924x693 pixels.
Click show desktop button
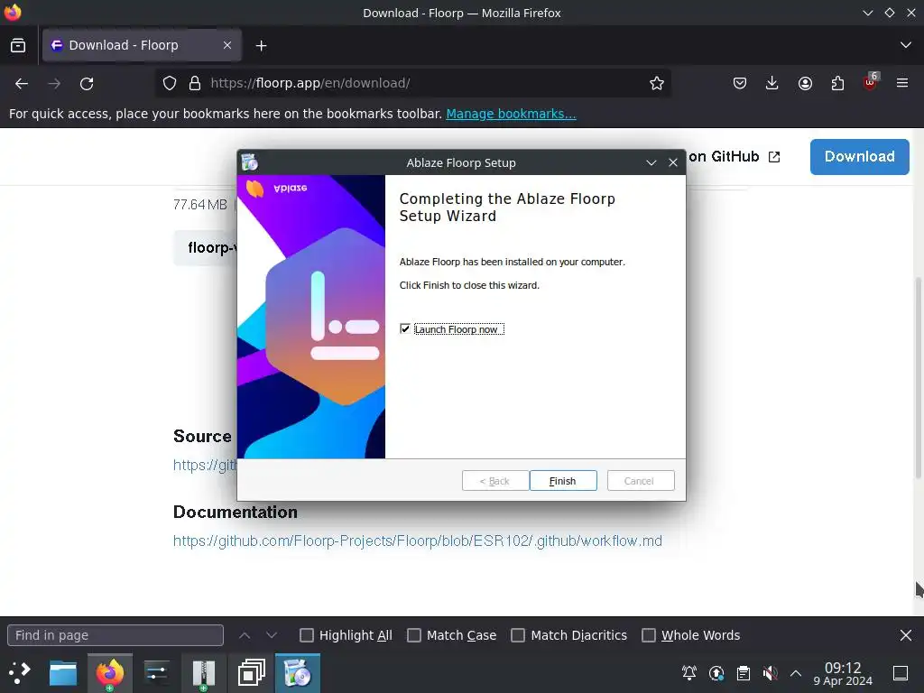(901, 673)
